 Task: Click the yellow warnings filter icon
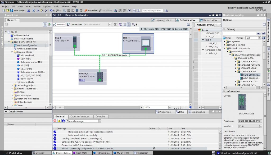click(x=59, y=121)
